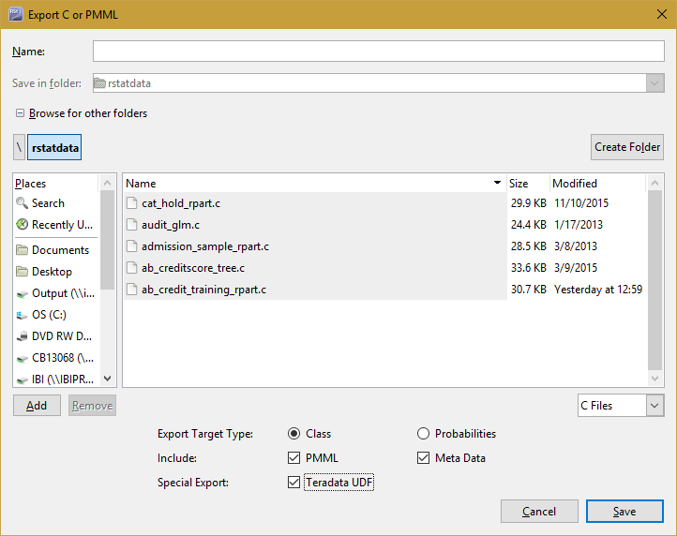Click the Search magnifier icon in Places
677x536 pixels.
[22, 202]
